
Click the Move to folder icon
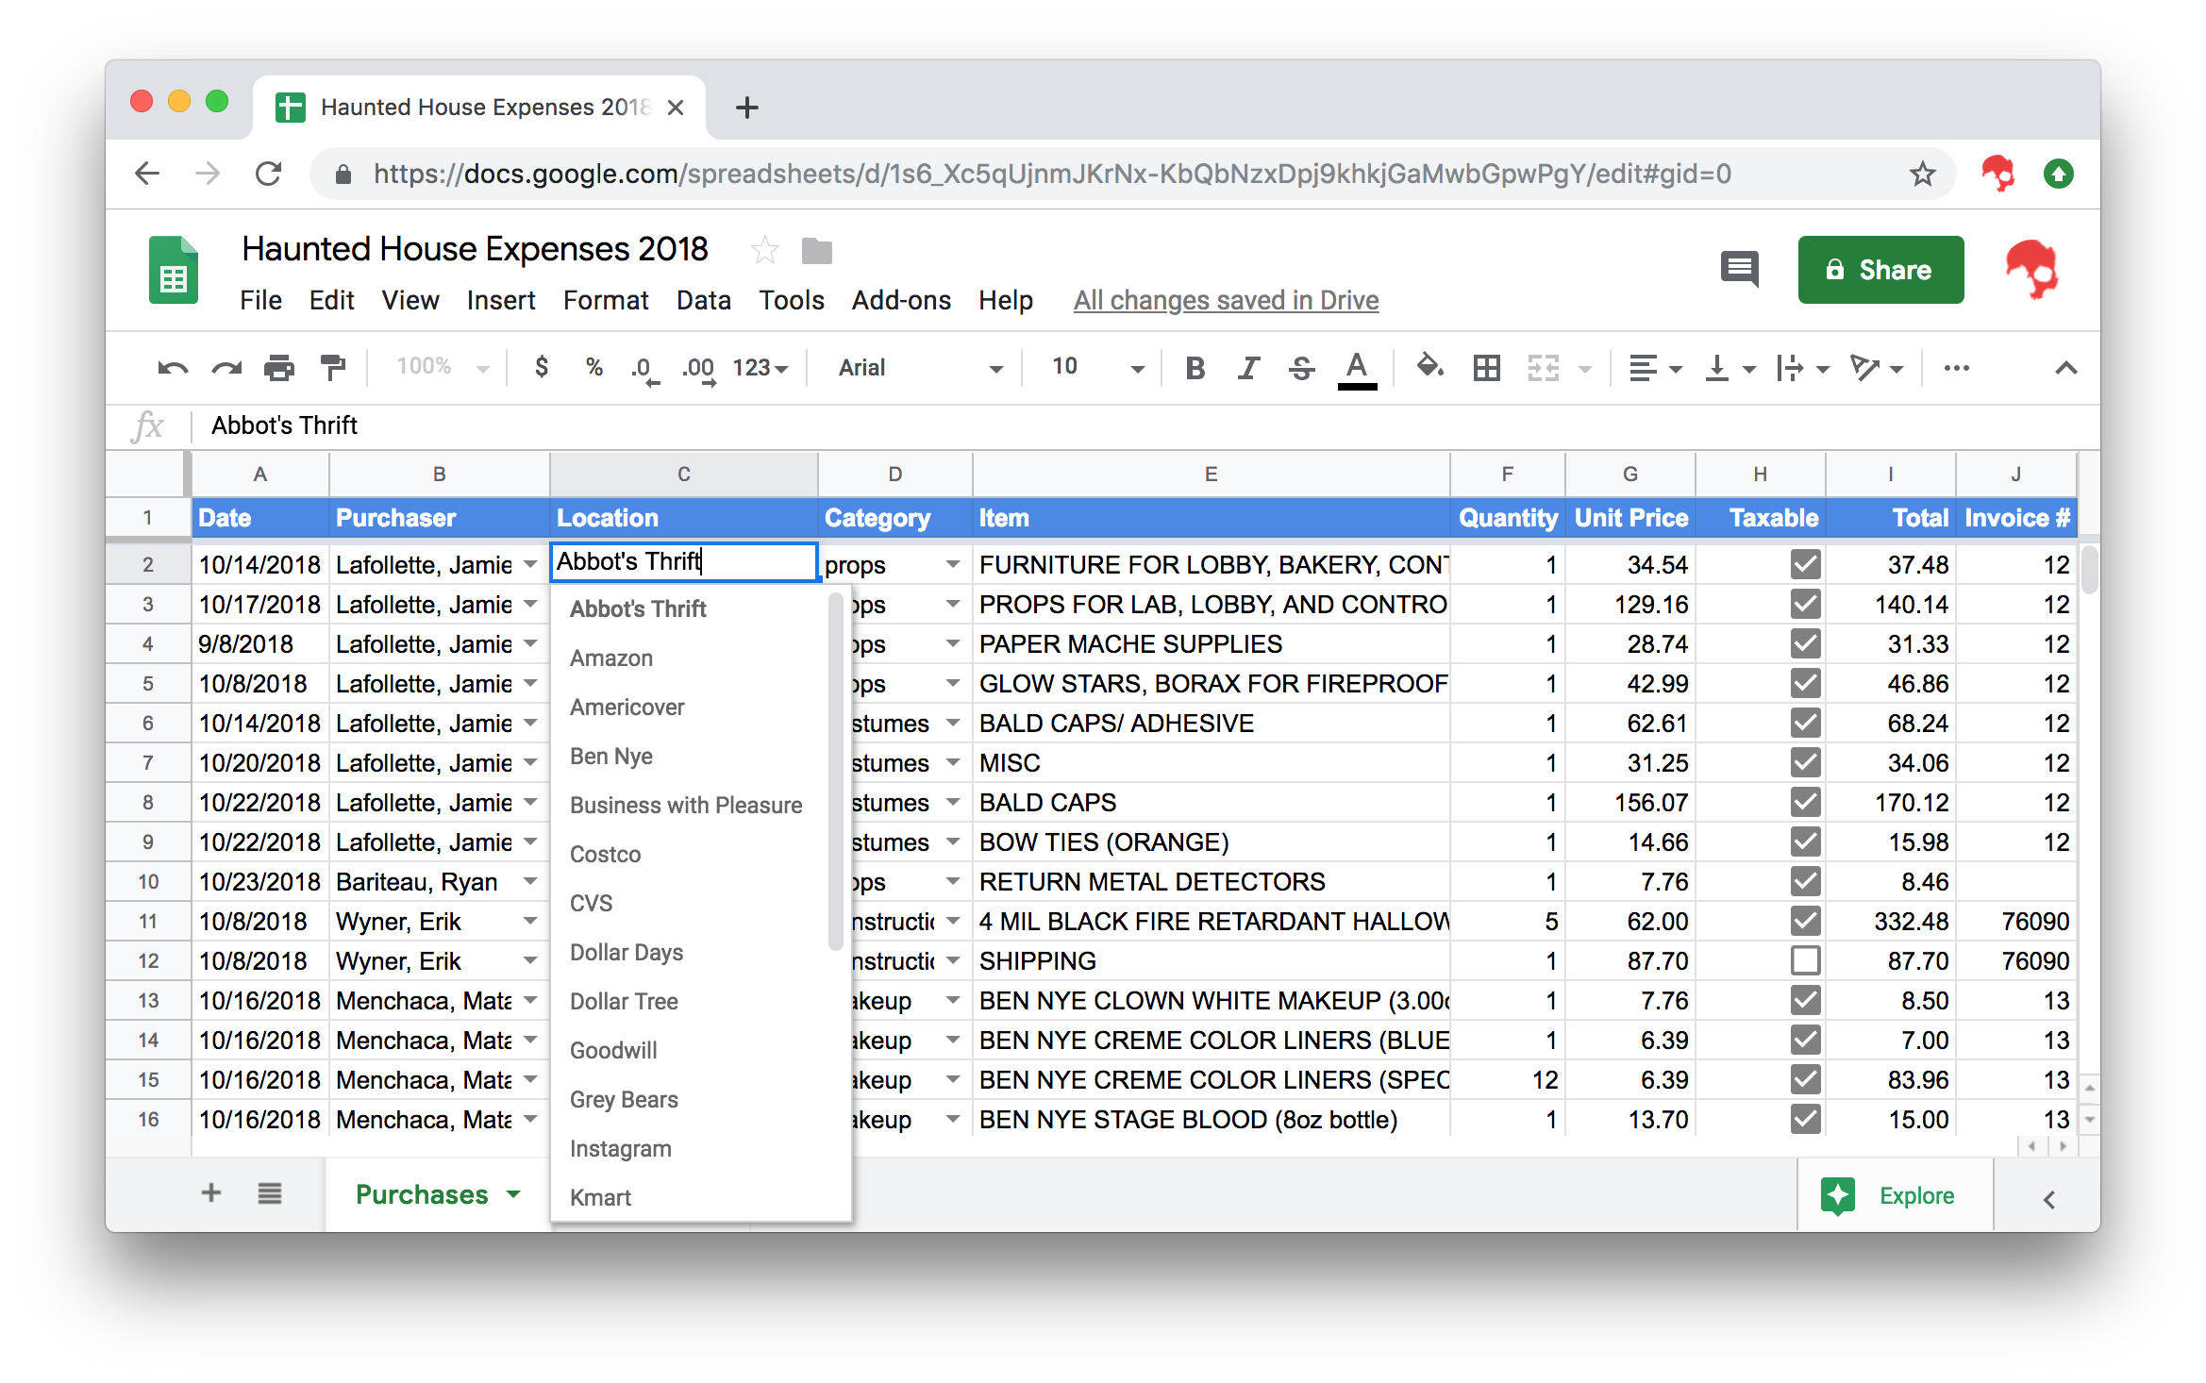point(816,251)
